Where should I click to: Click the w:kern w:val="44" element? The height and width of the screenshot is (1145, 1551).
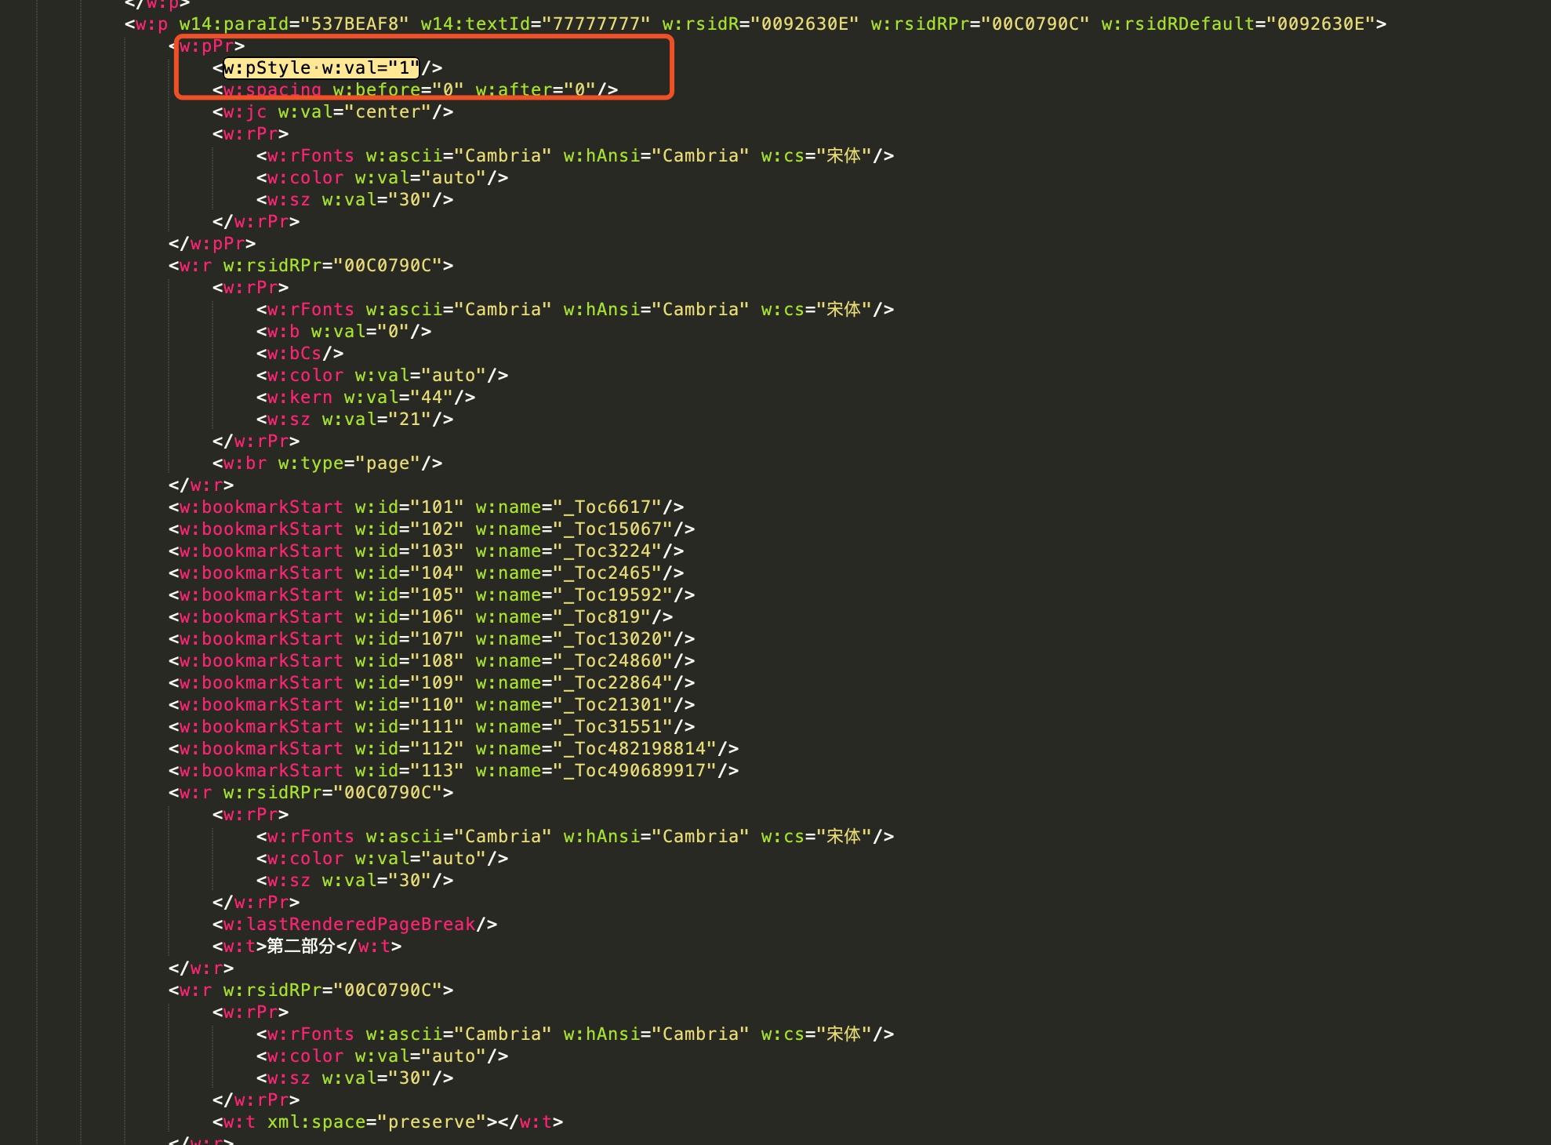(x=365, y=398)
